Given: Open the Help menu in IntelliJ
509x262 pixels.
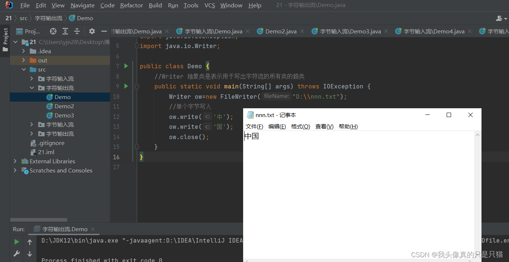Looking at the screenshot, I should 255,5.
